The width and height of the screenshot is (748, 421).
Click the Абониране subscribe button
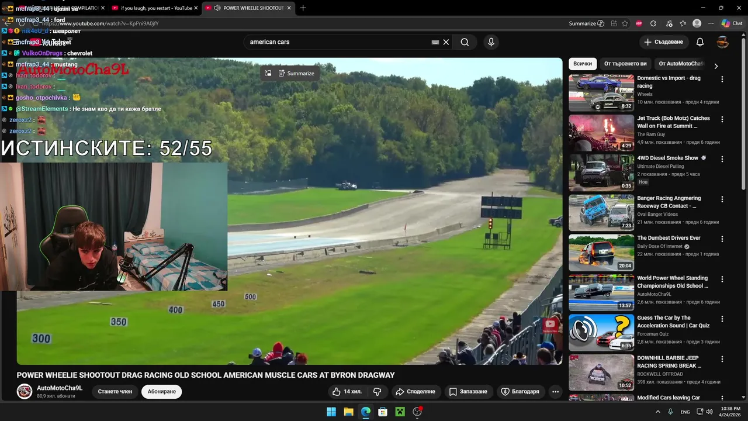click(162, 391)
